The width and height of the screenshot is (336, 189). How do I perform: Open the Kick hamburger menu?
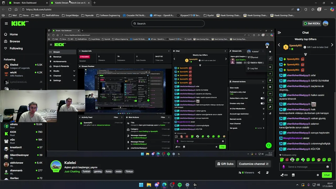coord(6,24)
